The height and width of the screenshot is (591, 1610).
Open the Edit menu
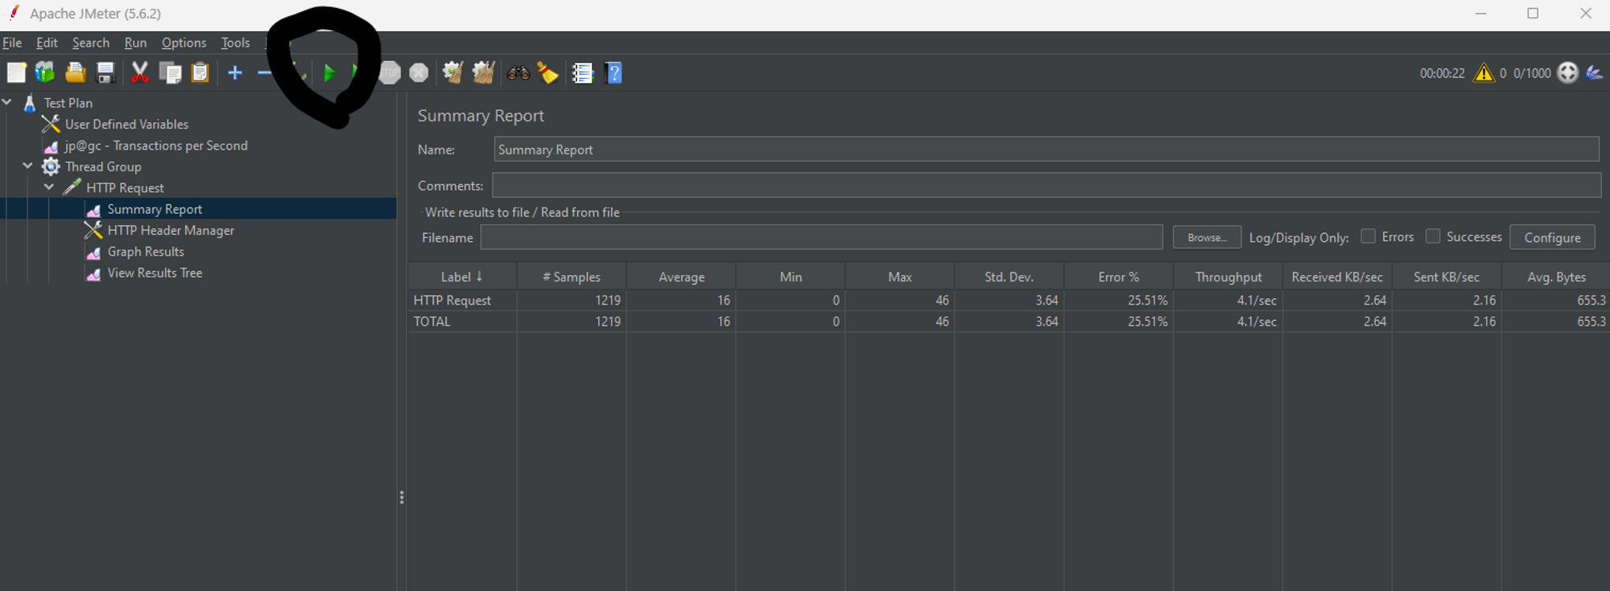tap(47, 43)
